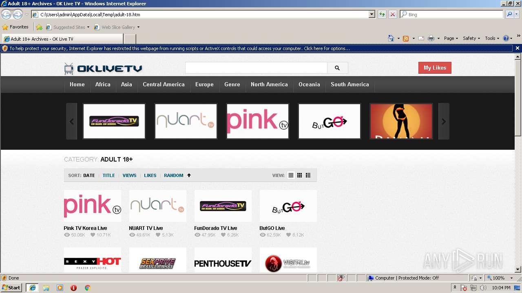The height and width of the screenshot is (293, 522).
Task: Click the Help question mark icon
Action: tap(506, 38)
